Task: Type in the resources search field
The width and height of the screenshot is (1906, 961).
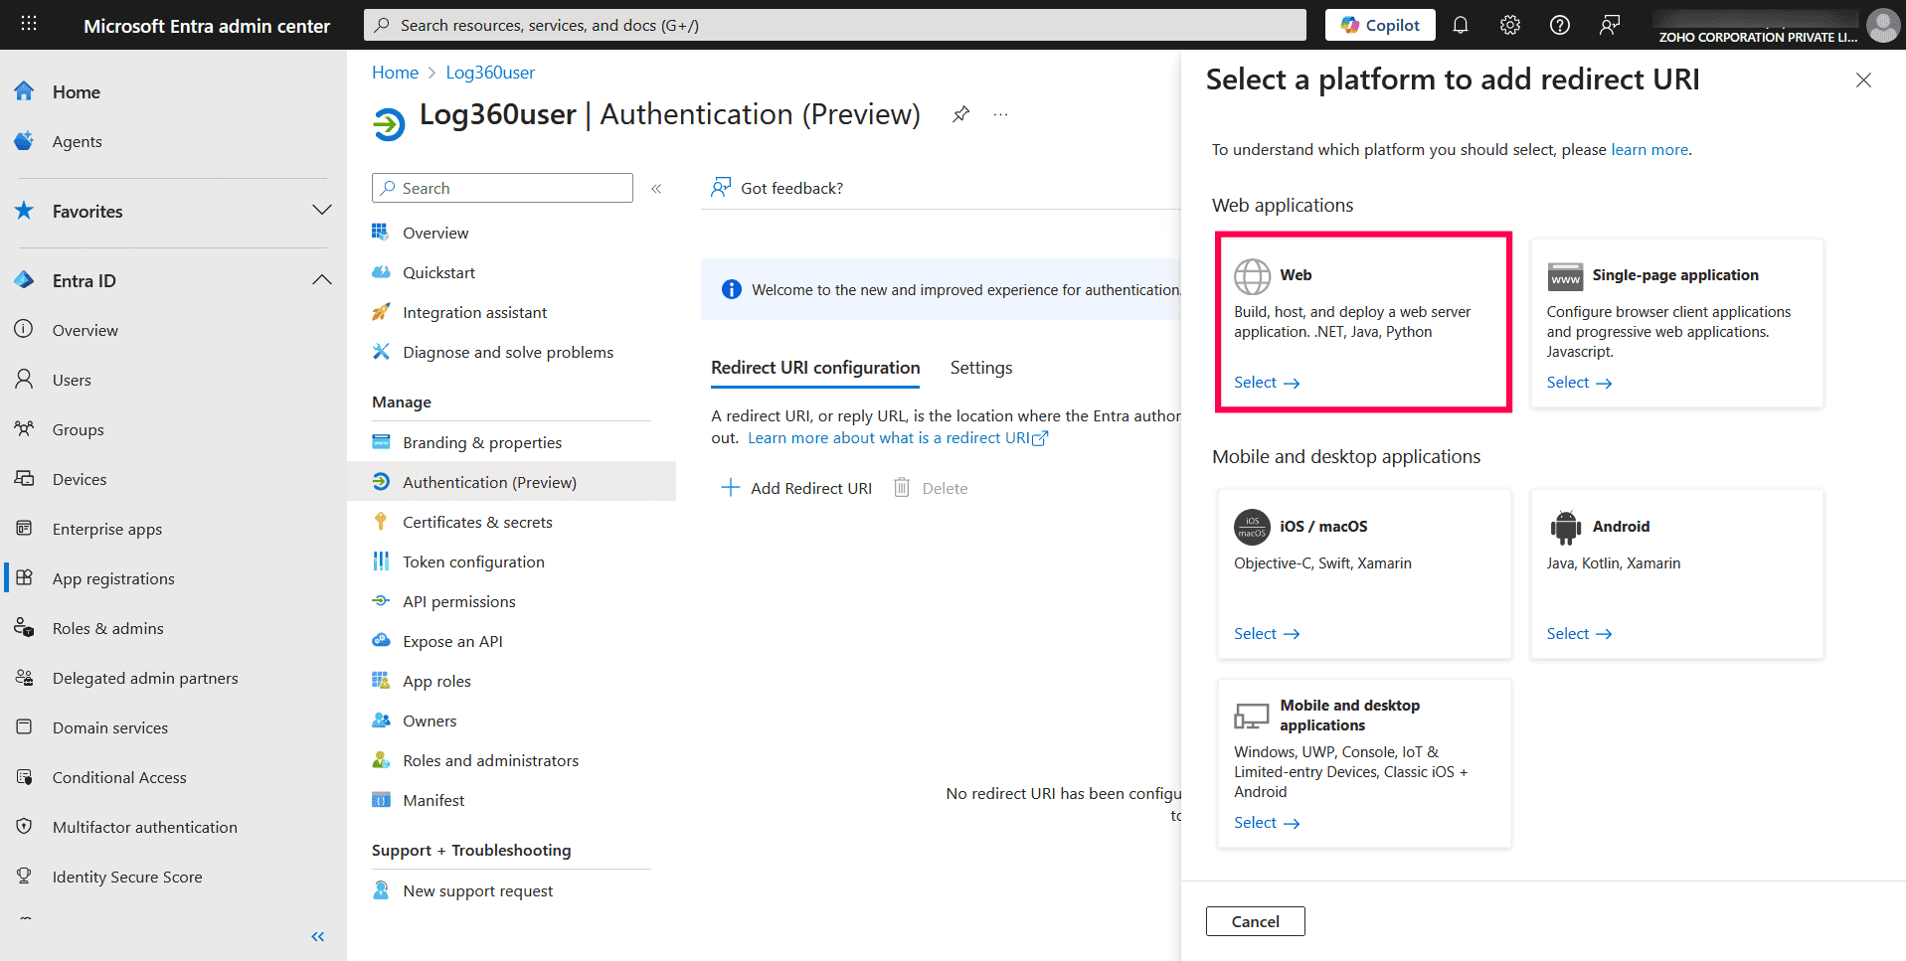Action: (x=833, y=24)
